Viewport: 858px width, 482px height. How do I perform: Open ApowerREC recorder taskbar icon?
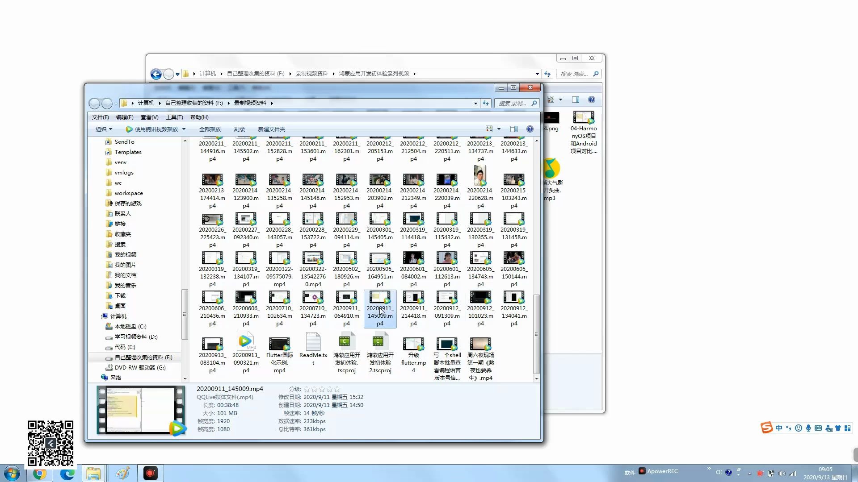pos(151,474)
